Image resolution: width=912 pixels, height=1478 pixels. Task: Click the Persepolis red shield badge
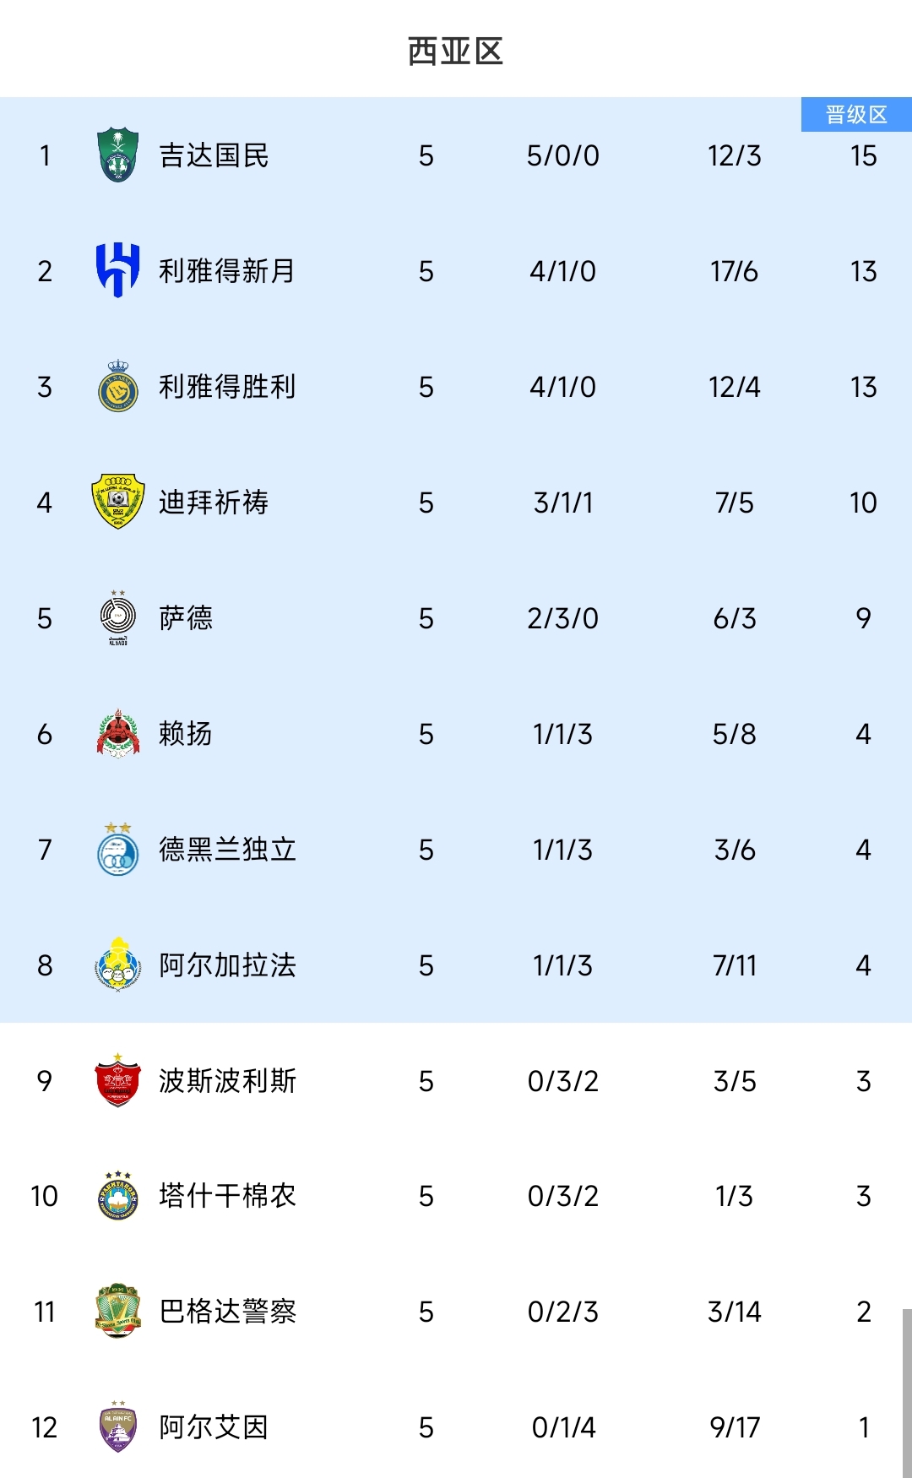coord(118,1080)
